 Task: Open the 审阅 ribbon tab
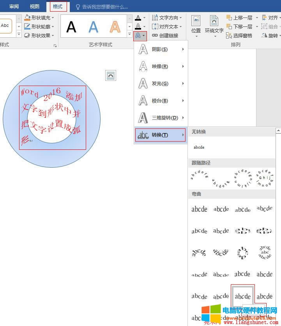click(14, 7)
